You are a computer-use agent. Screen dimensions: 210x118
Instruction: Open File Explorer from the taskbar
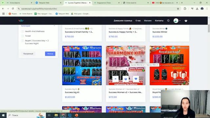point(56,115)
